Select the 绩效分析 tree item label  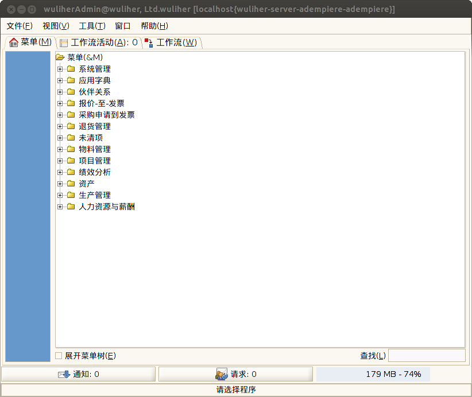pos(95,172)
